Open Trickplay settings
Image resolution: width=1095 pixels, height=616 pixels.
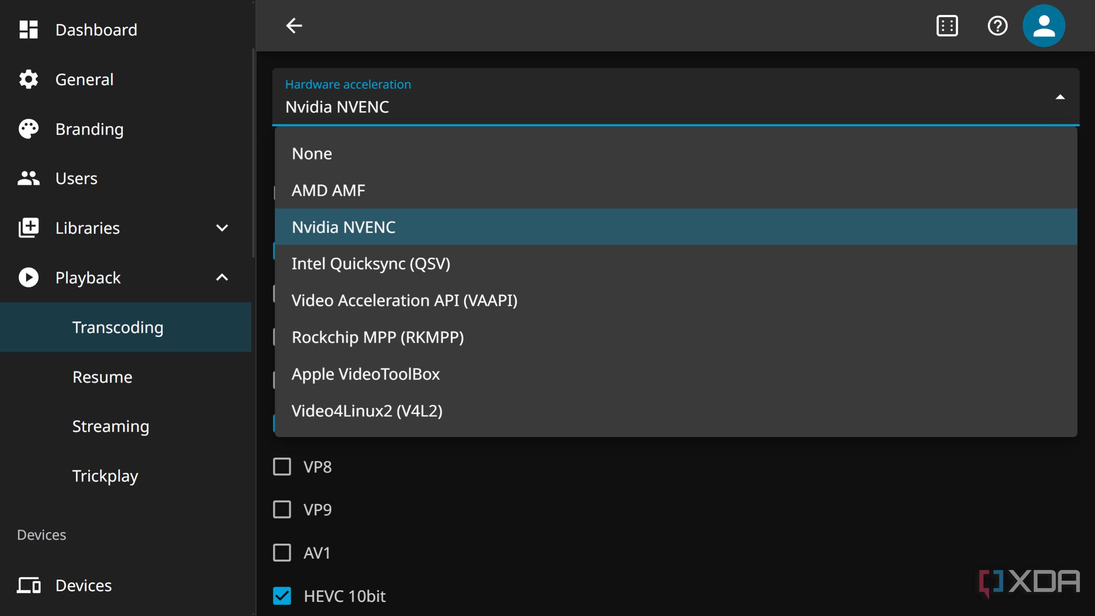(x=126, y=476)
